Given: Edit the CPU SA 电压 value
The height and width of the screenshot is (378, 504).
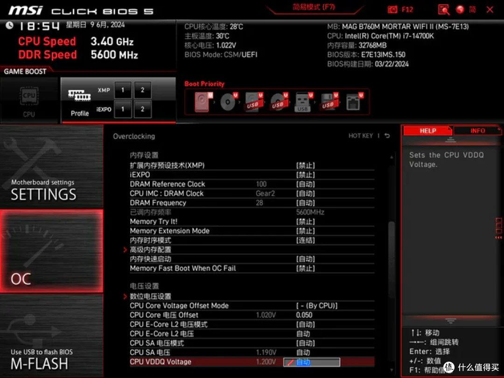Looking at the screenshot, I should click(x=303, y=352).
